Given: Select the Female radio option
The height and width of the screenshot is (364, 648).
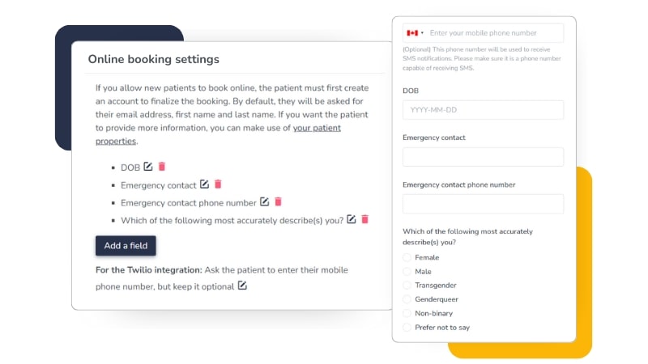Looking at the screenshot, I should pyautogui.click(x=407, y=257).
